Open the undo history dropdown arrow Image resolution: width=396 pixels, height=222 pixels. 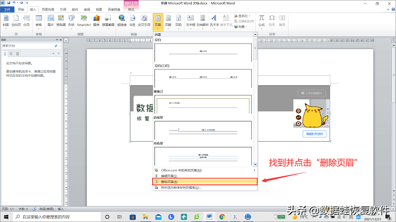click(18, 3)
